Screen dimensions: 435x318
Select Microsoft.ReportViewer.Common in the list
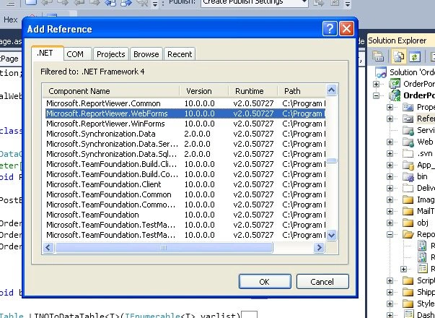click(185, 103)
